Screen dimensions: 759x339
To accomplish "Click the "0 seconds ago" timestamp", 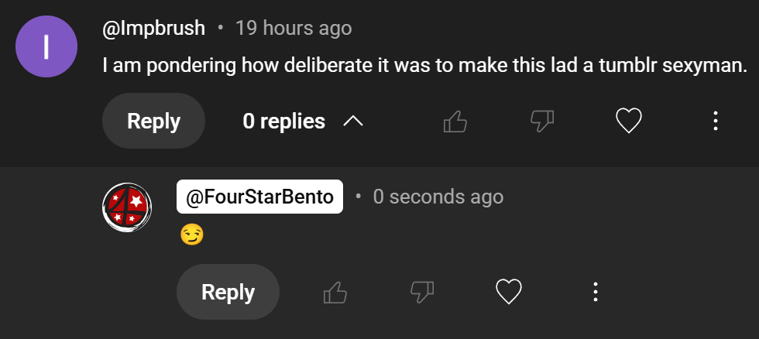I will point(438,197).
